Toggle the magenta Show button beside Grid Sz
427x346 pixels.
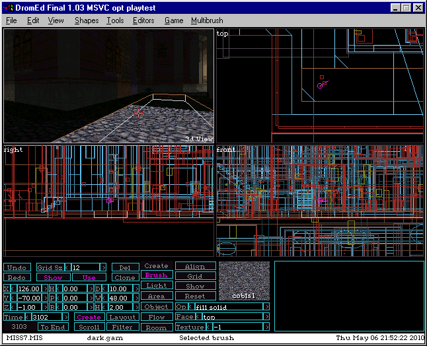click(x=53, y=278)
